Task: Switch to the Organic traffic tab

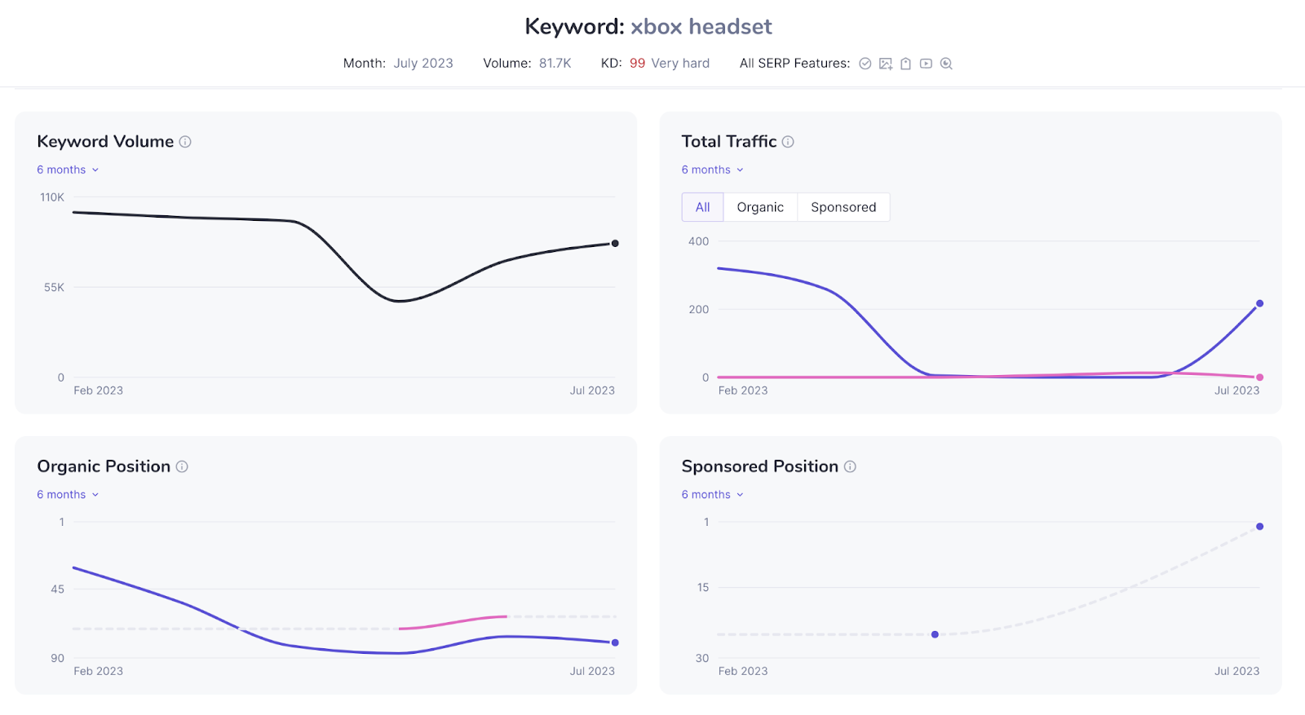Action: click(x=760, y=207)
